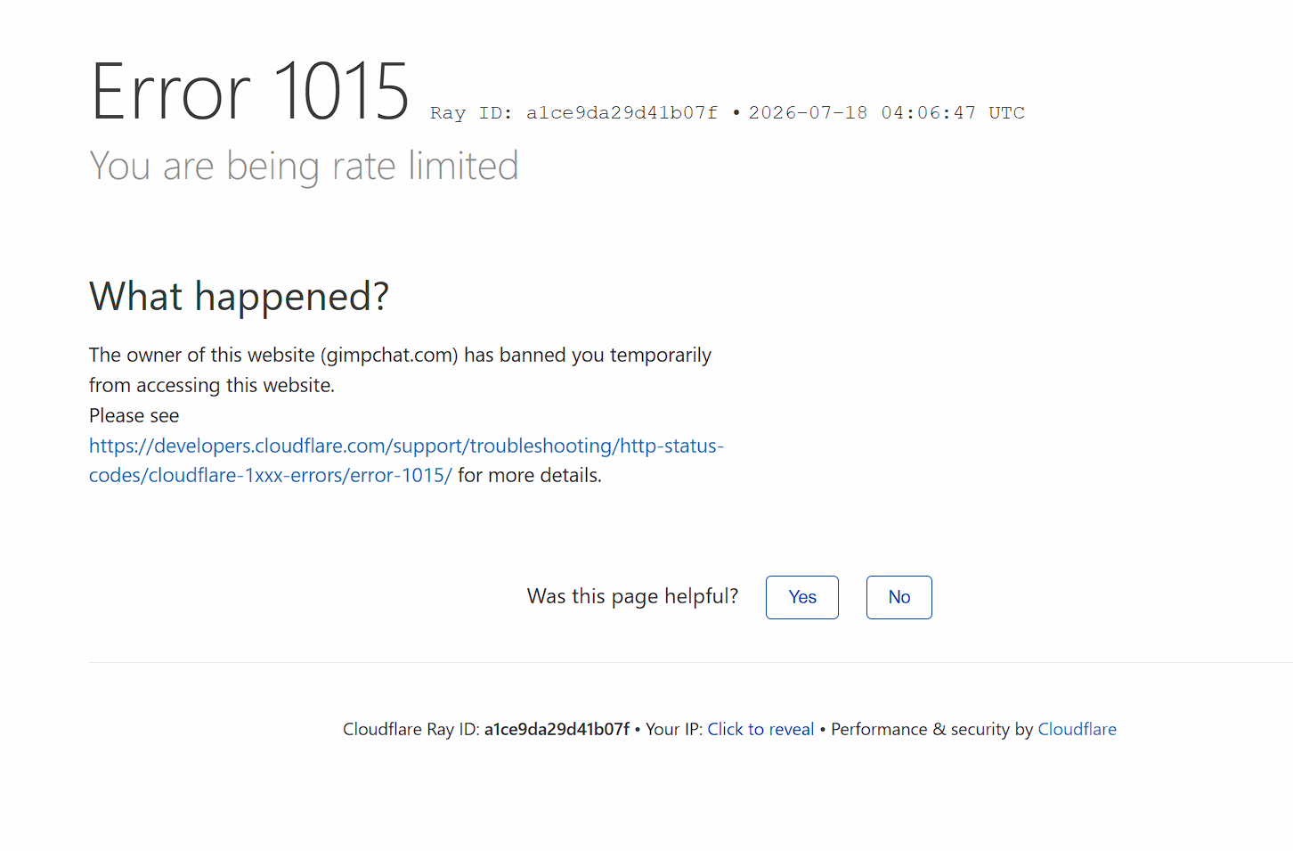Image resolution: width=1293 pixels, height=851 pixels.
Task: Click the Error 1015 heading
Action: point(250,91)
